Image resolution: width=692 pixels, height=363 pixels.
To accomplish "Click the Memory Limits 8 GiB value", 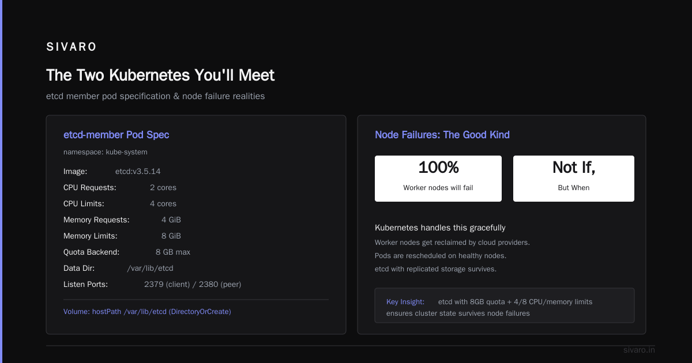I will coord(171,236).
